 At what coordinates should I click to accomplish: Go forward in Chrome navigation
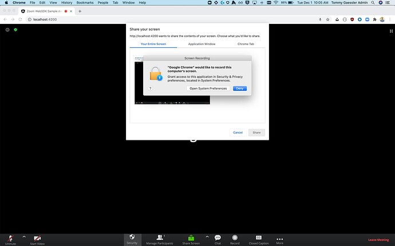click(x=13, y=19)
